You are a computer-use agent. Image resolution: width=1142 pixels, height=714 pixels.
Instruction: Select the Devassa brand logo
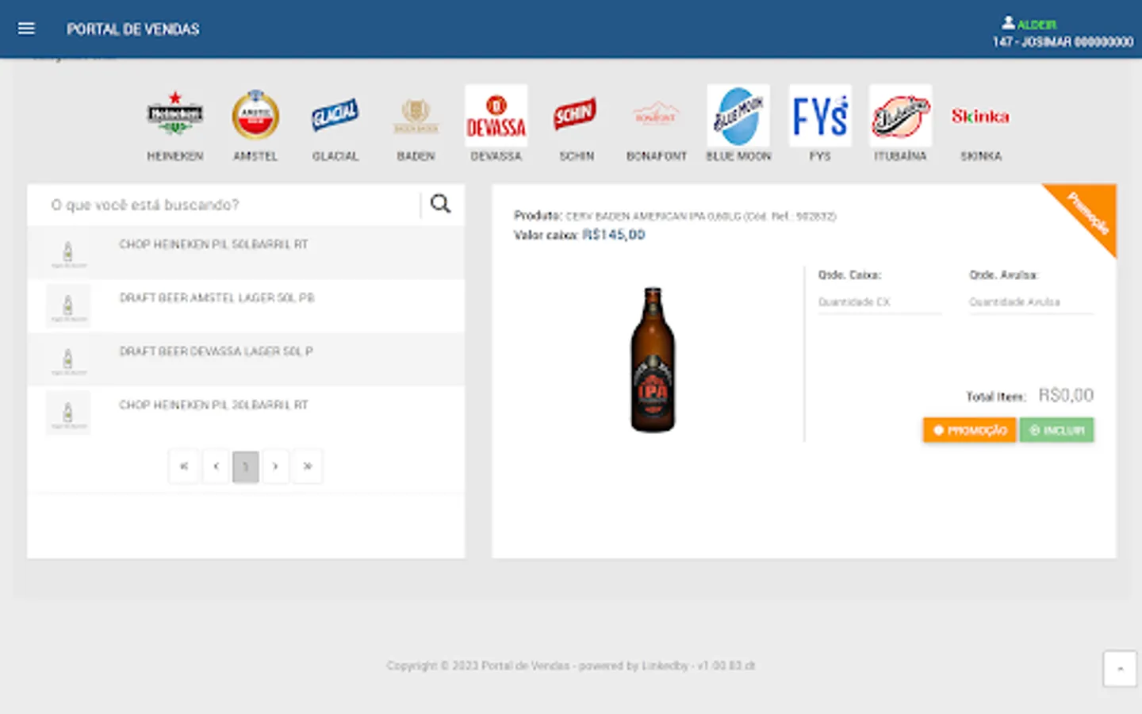(x=496, y=115)
